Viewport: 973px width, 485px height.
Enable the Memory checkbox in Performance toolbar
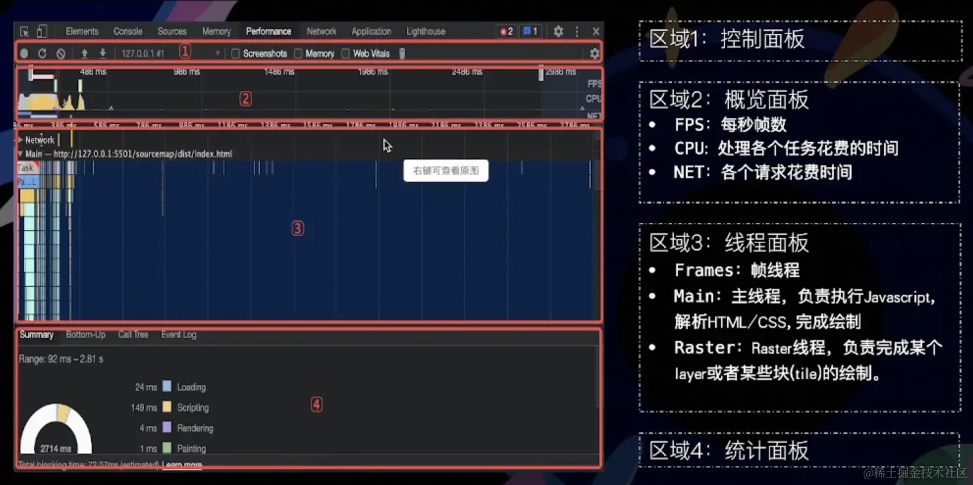[298, 54]
